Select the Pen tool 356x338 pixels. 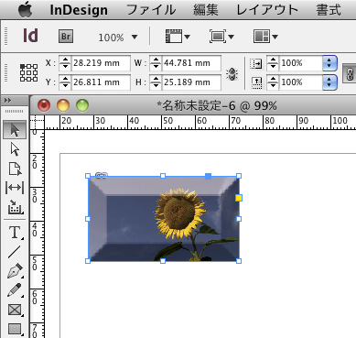tap(15, 271)
